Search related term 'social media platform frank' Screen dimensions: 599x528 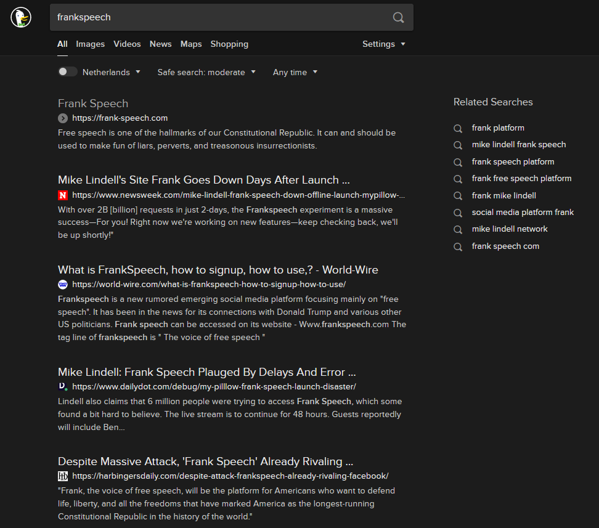tap(523, 213)
